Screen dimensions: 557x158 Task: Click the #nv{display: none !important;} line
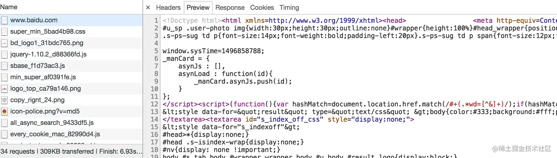[x=221, y=150]
